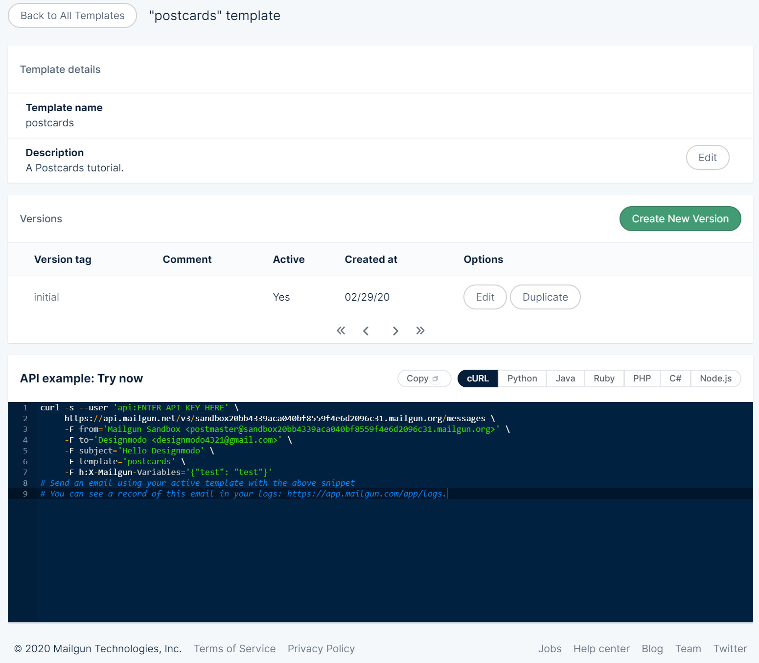Click the 'Active' column header

289,260
